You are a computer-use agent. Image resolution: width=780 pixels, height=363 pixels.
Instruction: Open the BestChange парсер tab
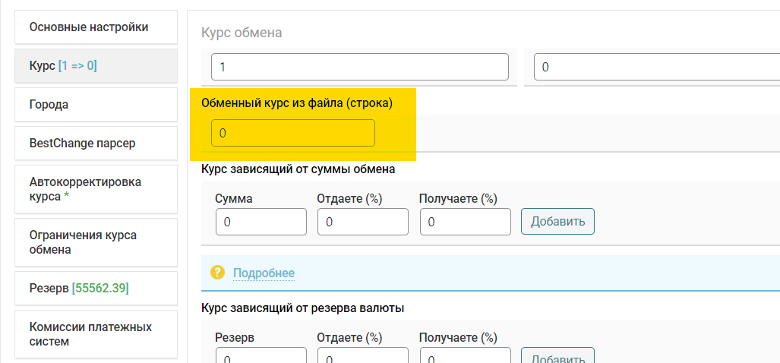coord(96,144)
